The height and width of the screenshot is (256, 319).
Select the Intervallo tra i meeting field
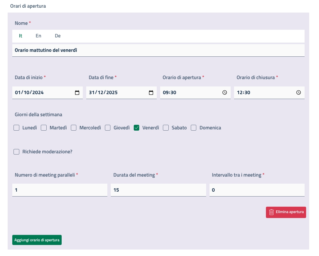pyautogui.click(x=257, y=190)
